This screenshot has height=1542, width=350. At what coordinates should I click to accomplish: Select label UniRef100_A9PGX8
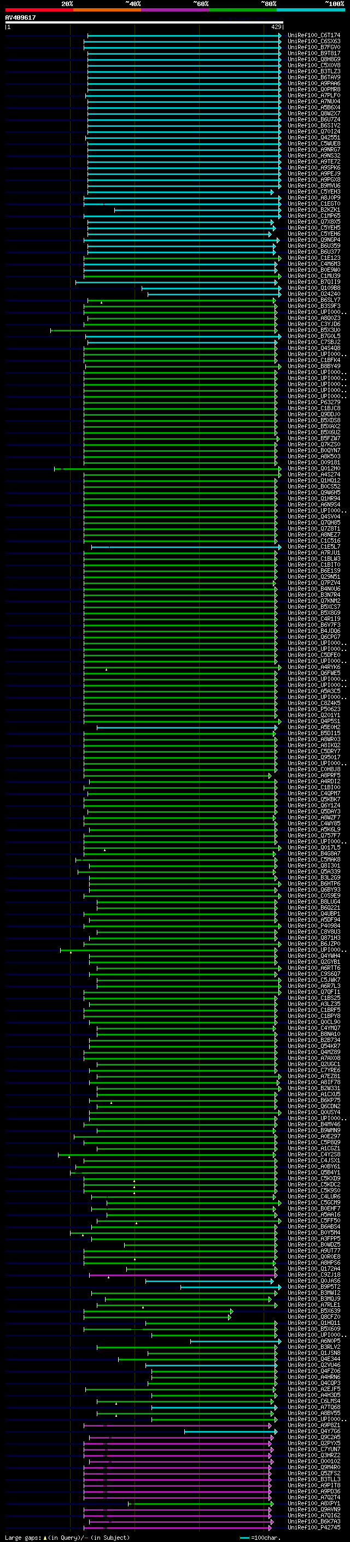coord(314,179)
